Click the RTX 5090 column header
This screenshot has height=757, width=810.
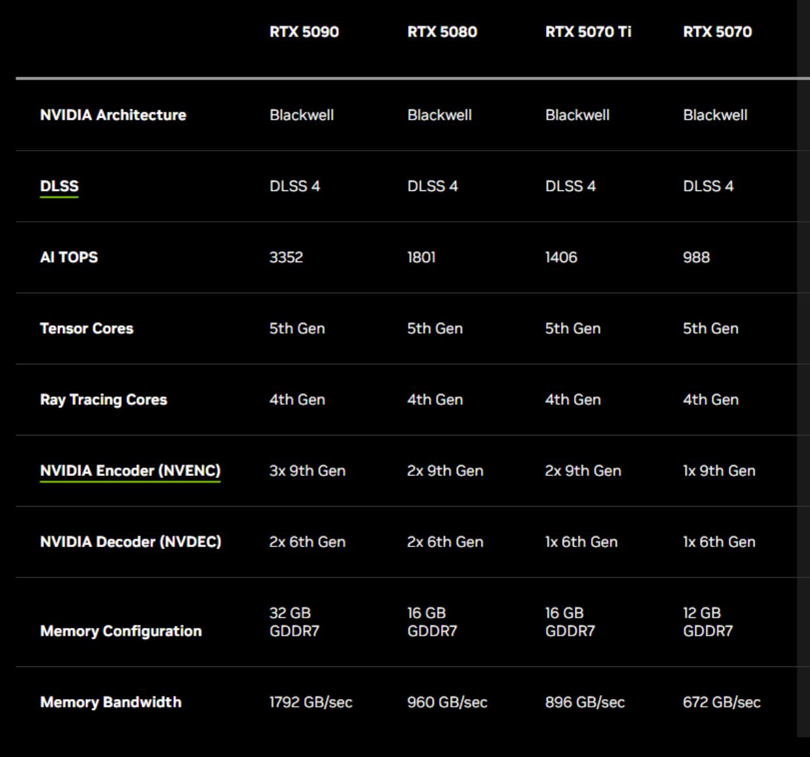point(304,32)
